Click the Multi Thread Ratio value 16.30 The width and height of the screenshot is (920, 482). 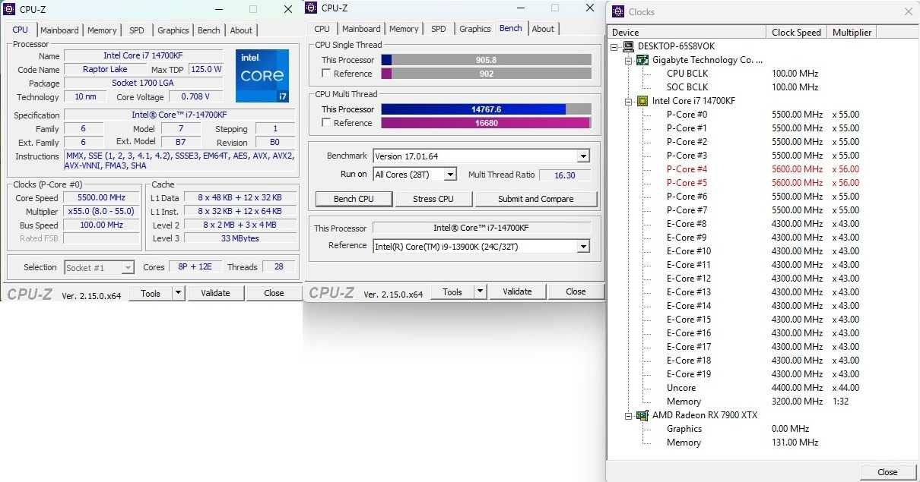565,175
